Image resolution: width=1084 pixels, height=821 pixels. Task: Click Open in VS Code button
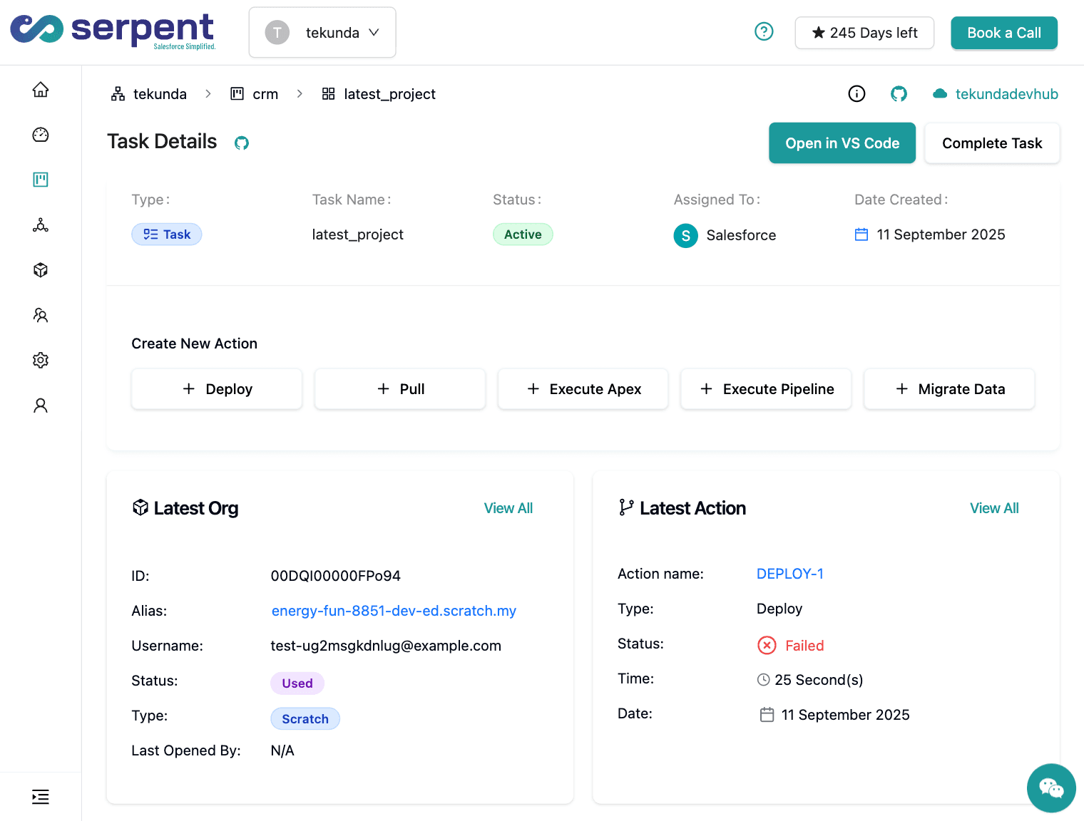tap(842, 143)
